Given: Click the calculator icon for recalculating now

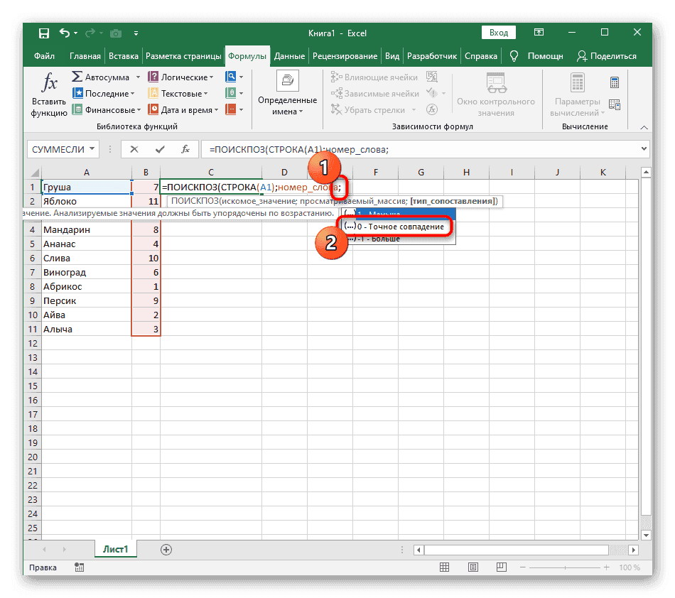Looking at the screenshot, I should click(614, 82).
